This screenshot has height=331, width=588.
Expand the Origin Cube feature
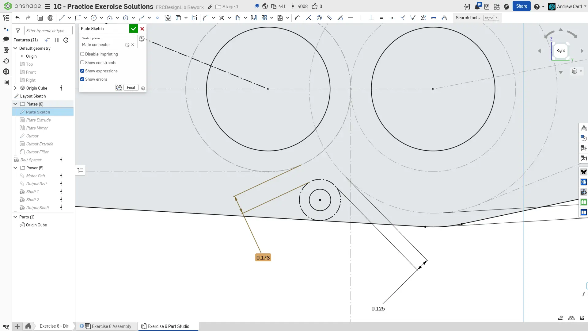pos(15,88)
